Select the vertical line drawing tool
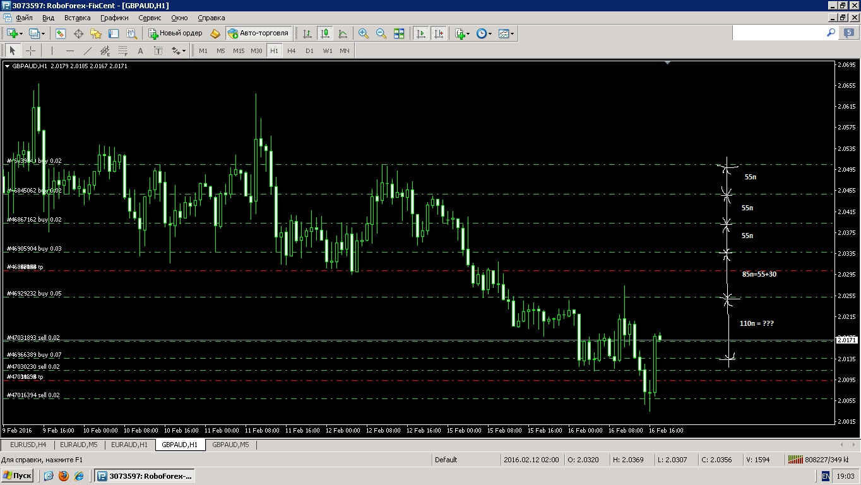The height and width of the screenshot is (485, 861). [52, 51]
